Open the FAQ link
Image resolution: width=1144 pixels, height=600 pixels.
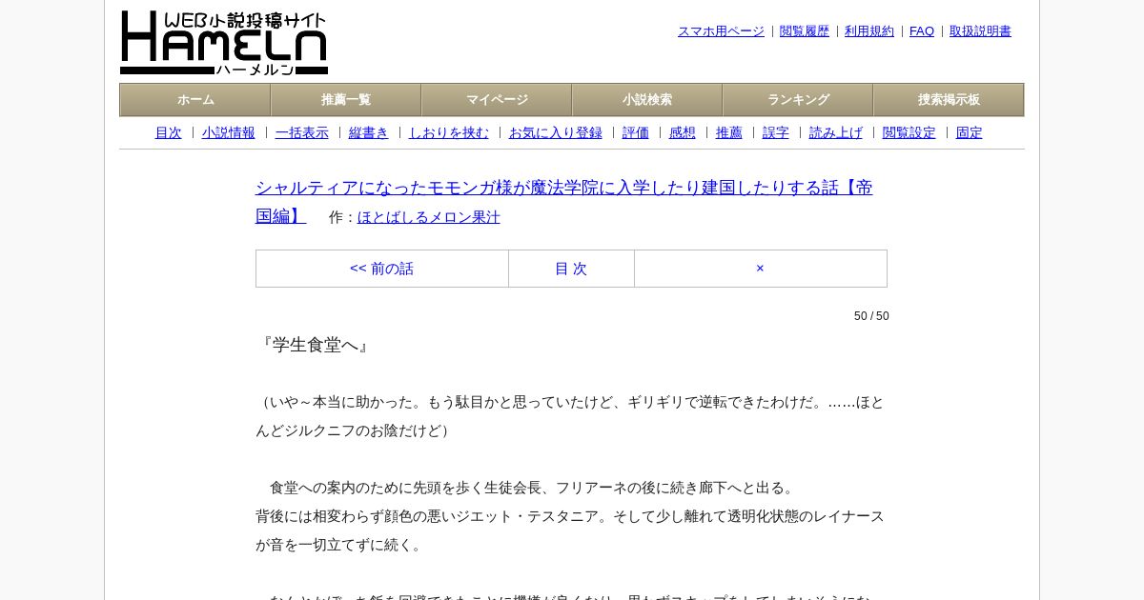tap(922, 31)
